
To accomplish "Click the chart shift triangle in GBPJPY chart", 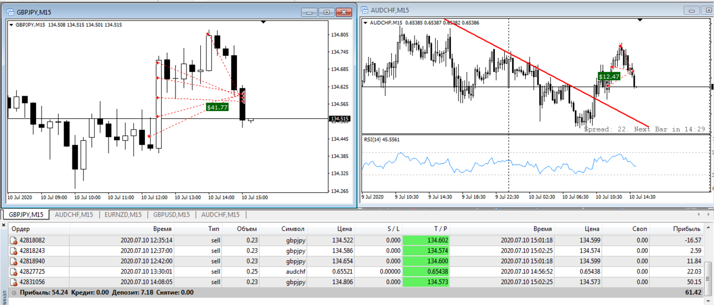I will [263, 22].
